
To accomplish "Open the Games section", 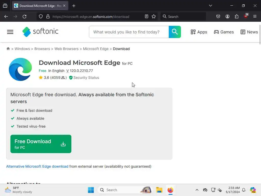I will pyautogui.click(x=224, y=32).
